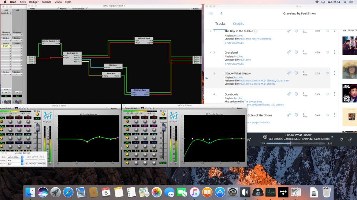
Task: Switch to the Tracks tab
Action: pyautogui.click(x=220, y=24)
